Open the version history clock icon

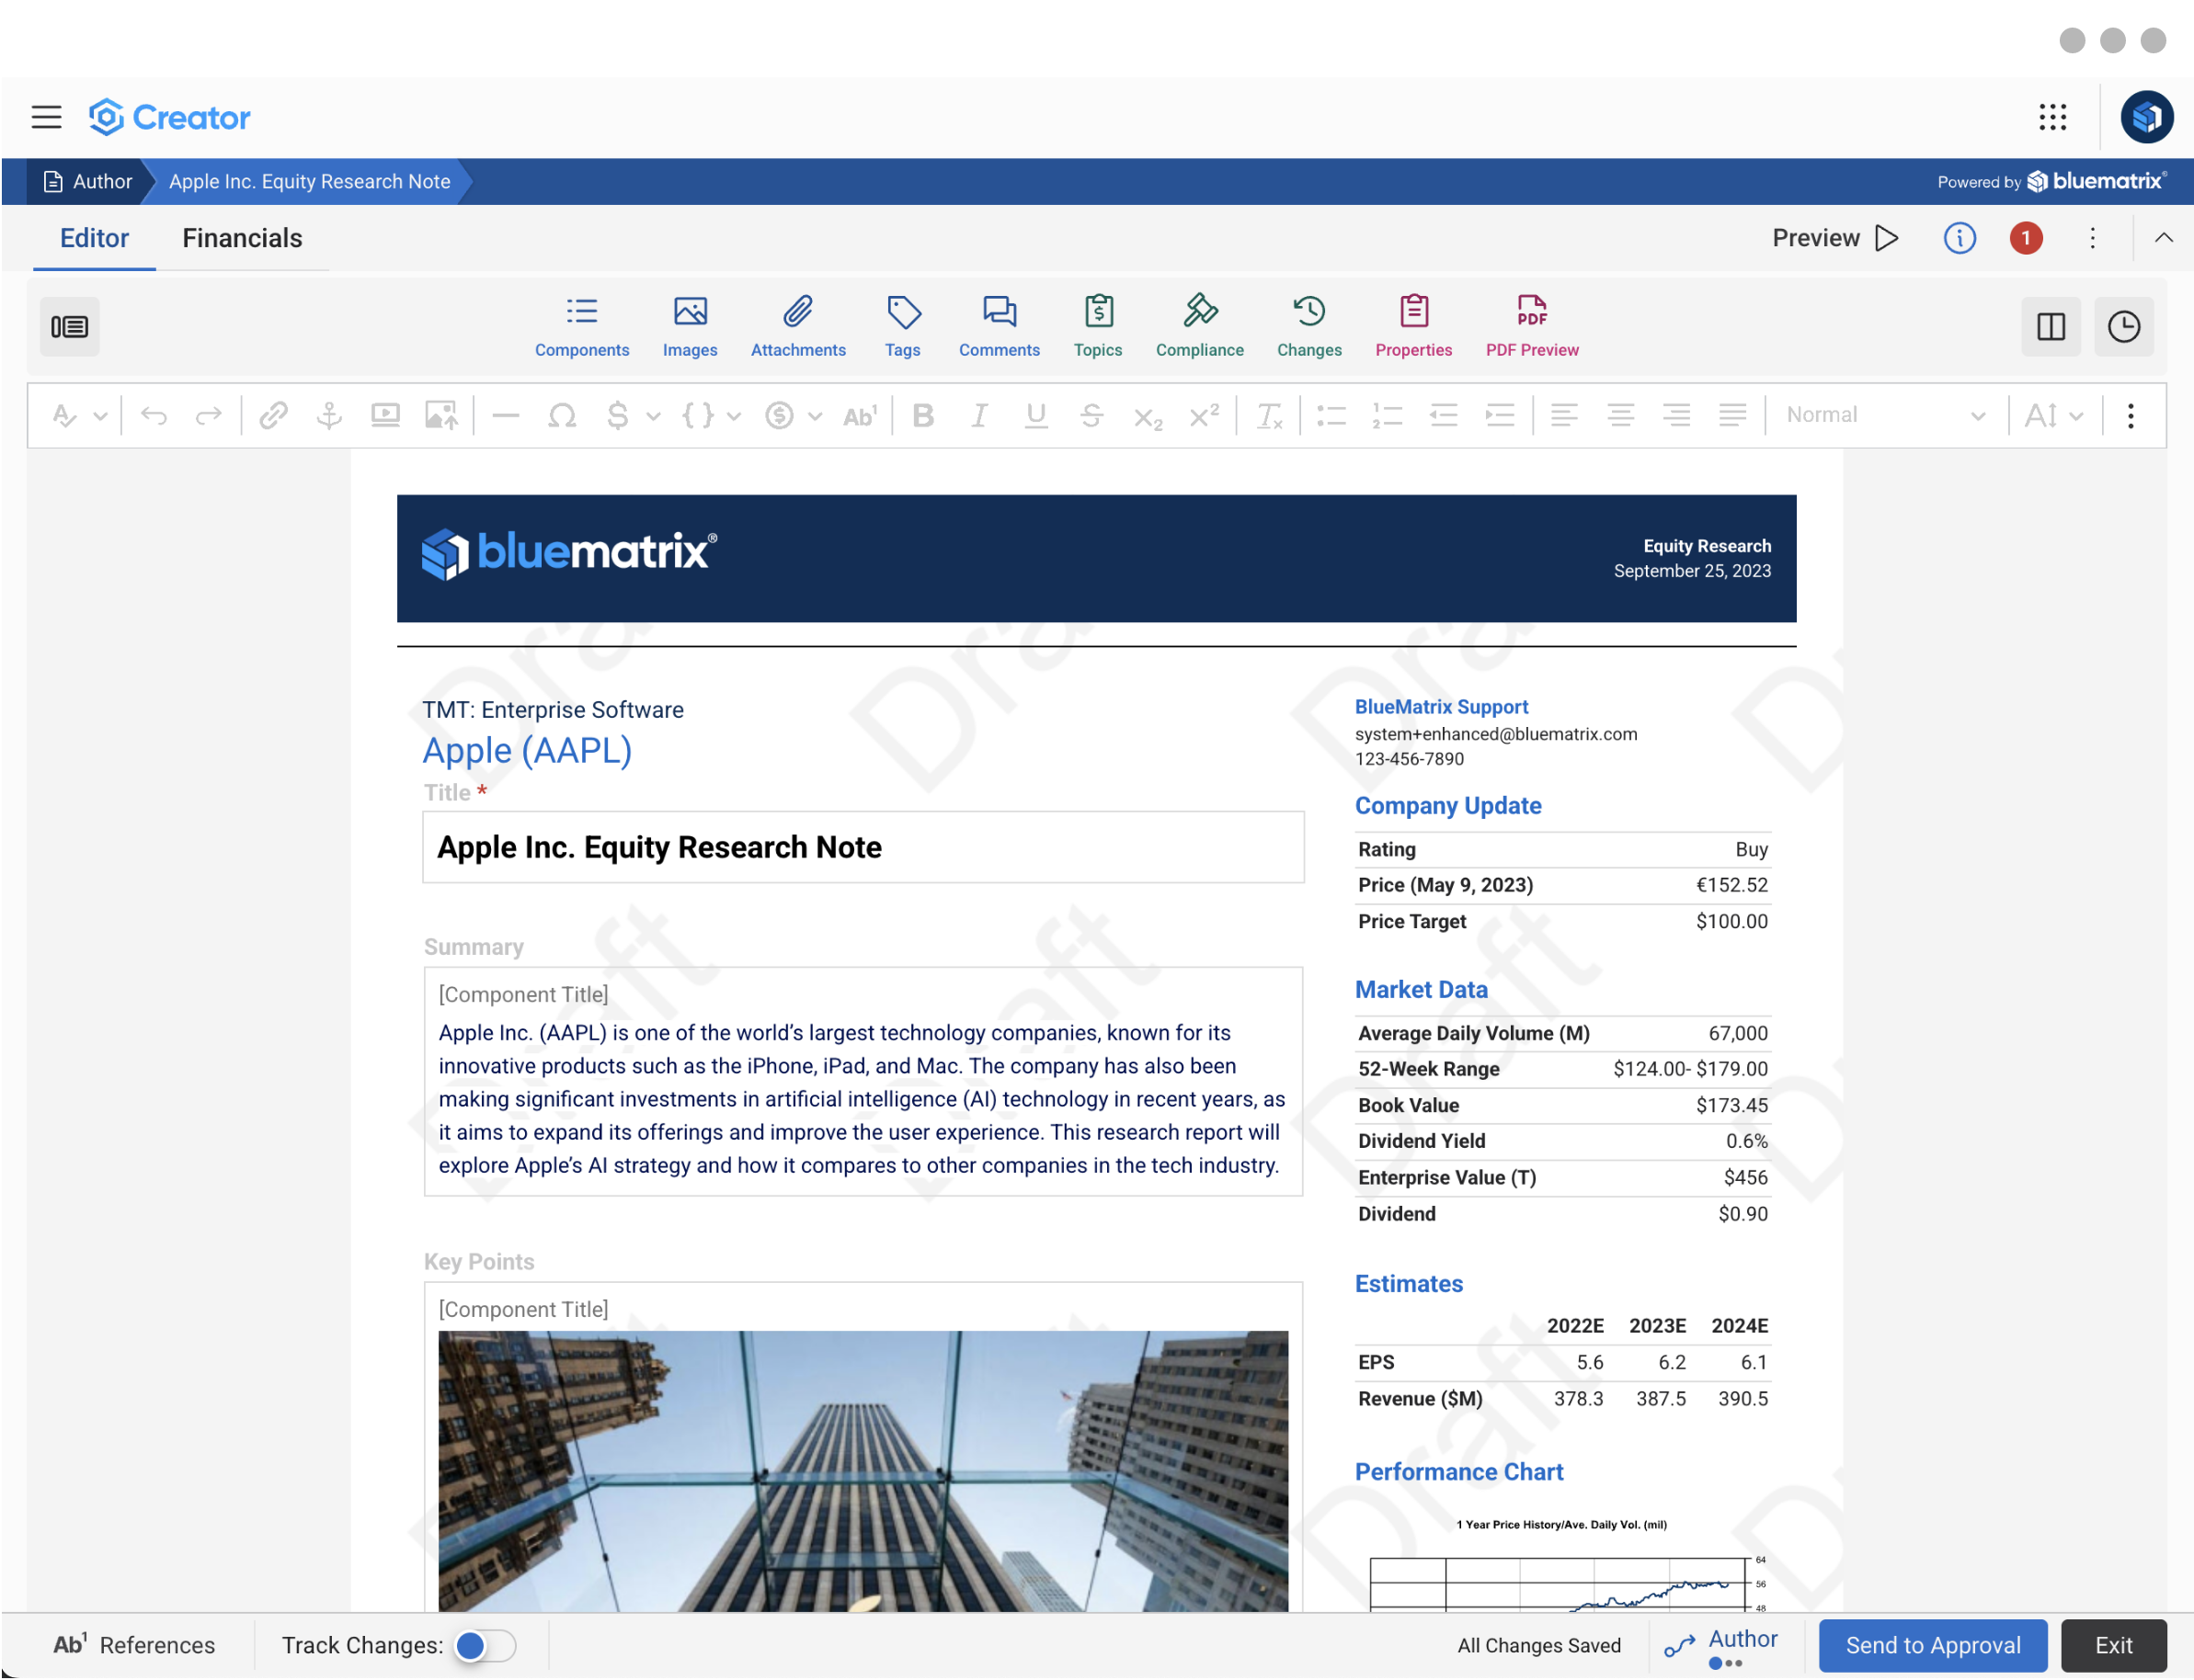[x=2123, y=326]
